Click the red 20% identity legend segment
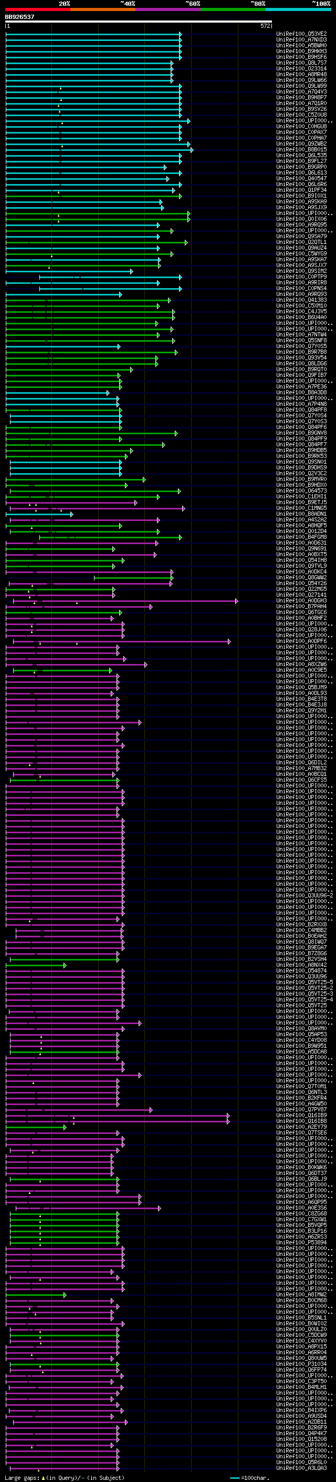Screen dimensions: 336x1482 tap(37, 9)
